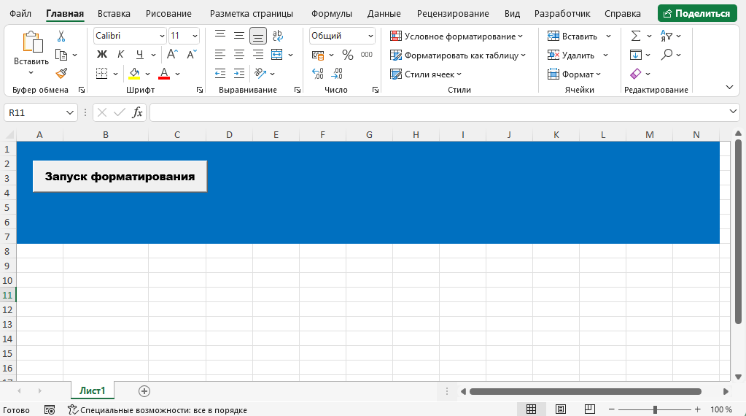The height and width of the screenshot is (416, 746).
Task: Open the font size 11 dropdown
Action: (195, 36)
